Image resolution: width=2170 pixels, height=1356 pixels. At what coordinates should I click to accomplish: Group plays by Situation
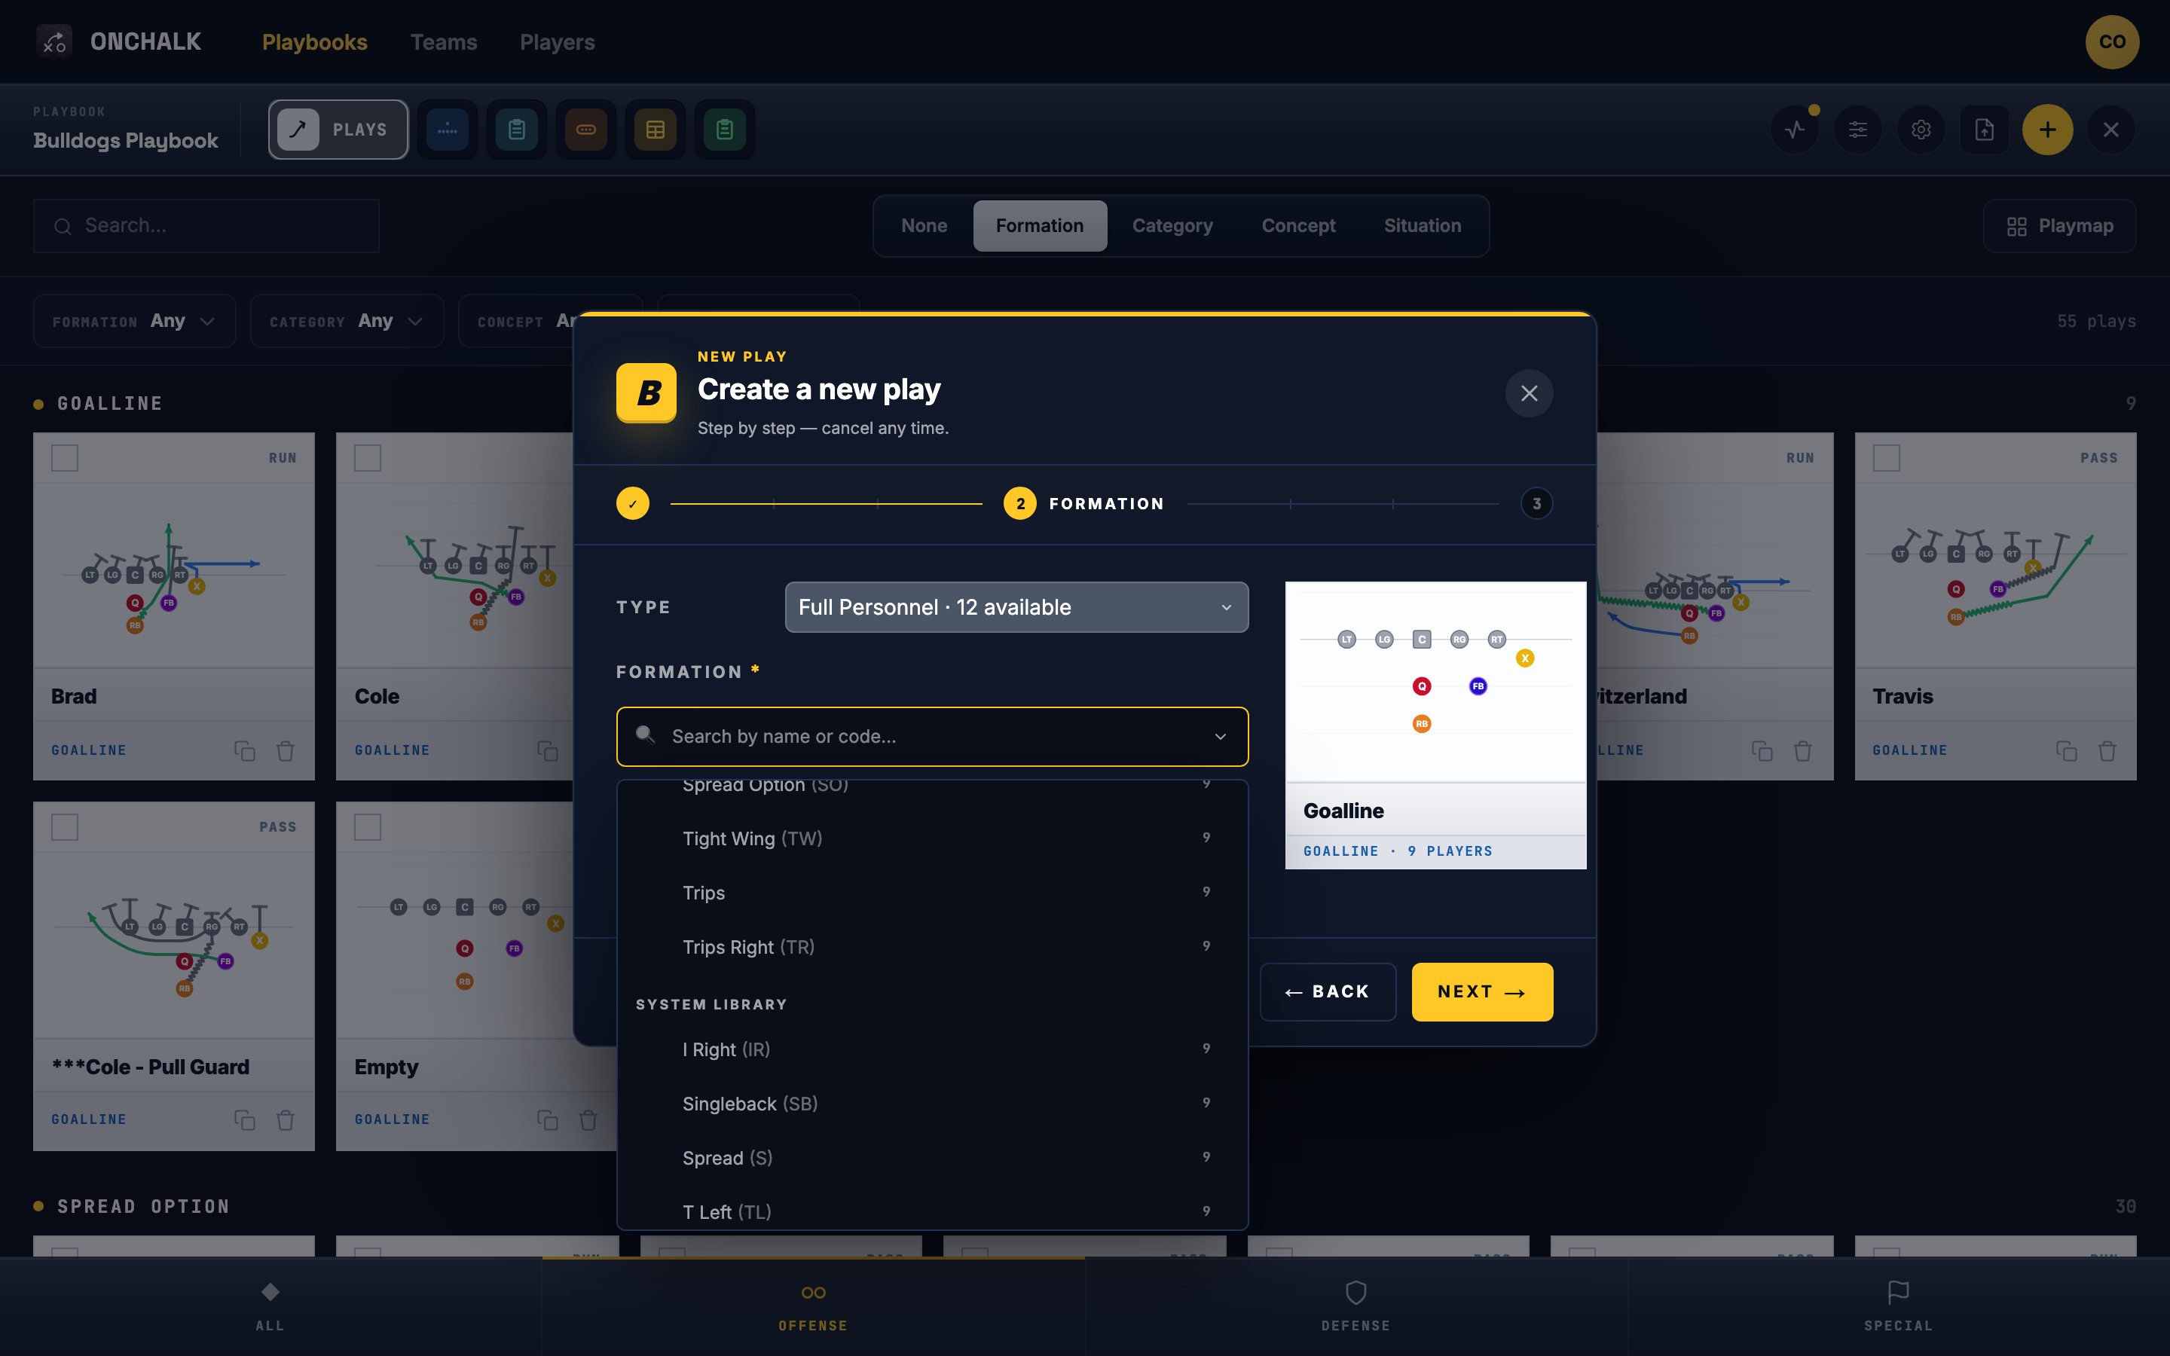click(x=1422, y=226)
